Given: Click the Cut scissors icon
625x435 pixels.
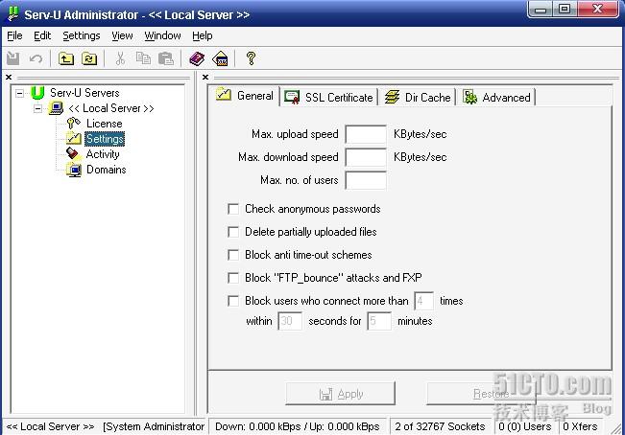Looking at the screenshot, I should coord(120,58).
